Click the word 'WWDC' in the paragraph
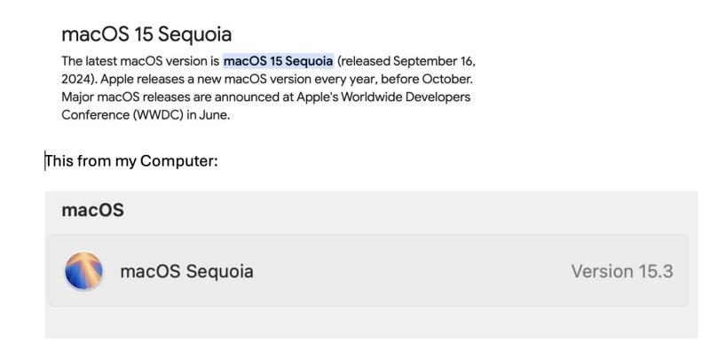Screen dimensions: 710x349 [x=161, y=115]
